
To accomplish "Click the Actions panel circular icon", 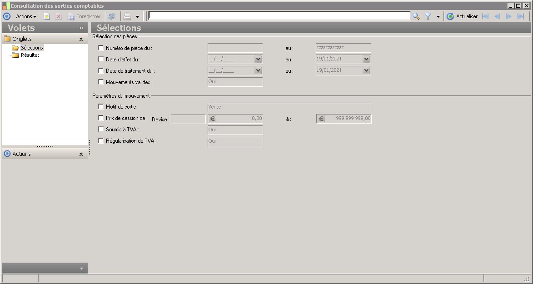I will 7,154.
